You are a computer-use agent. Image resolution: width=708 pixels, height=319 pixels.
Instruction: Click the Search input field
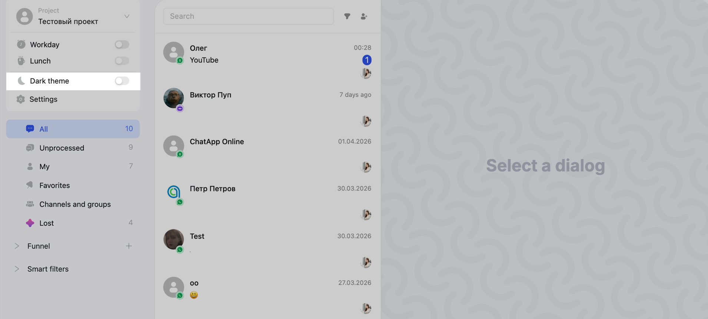tap(248, 16)
